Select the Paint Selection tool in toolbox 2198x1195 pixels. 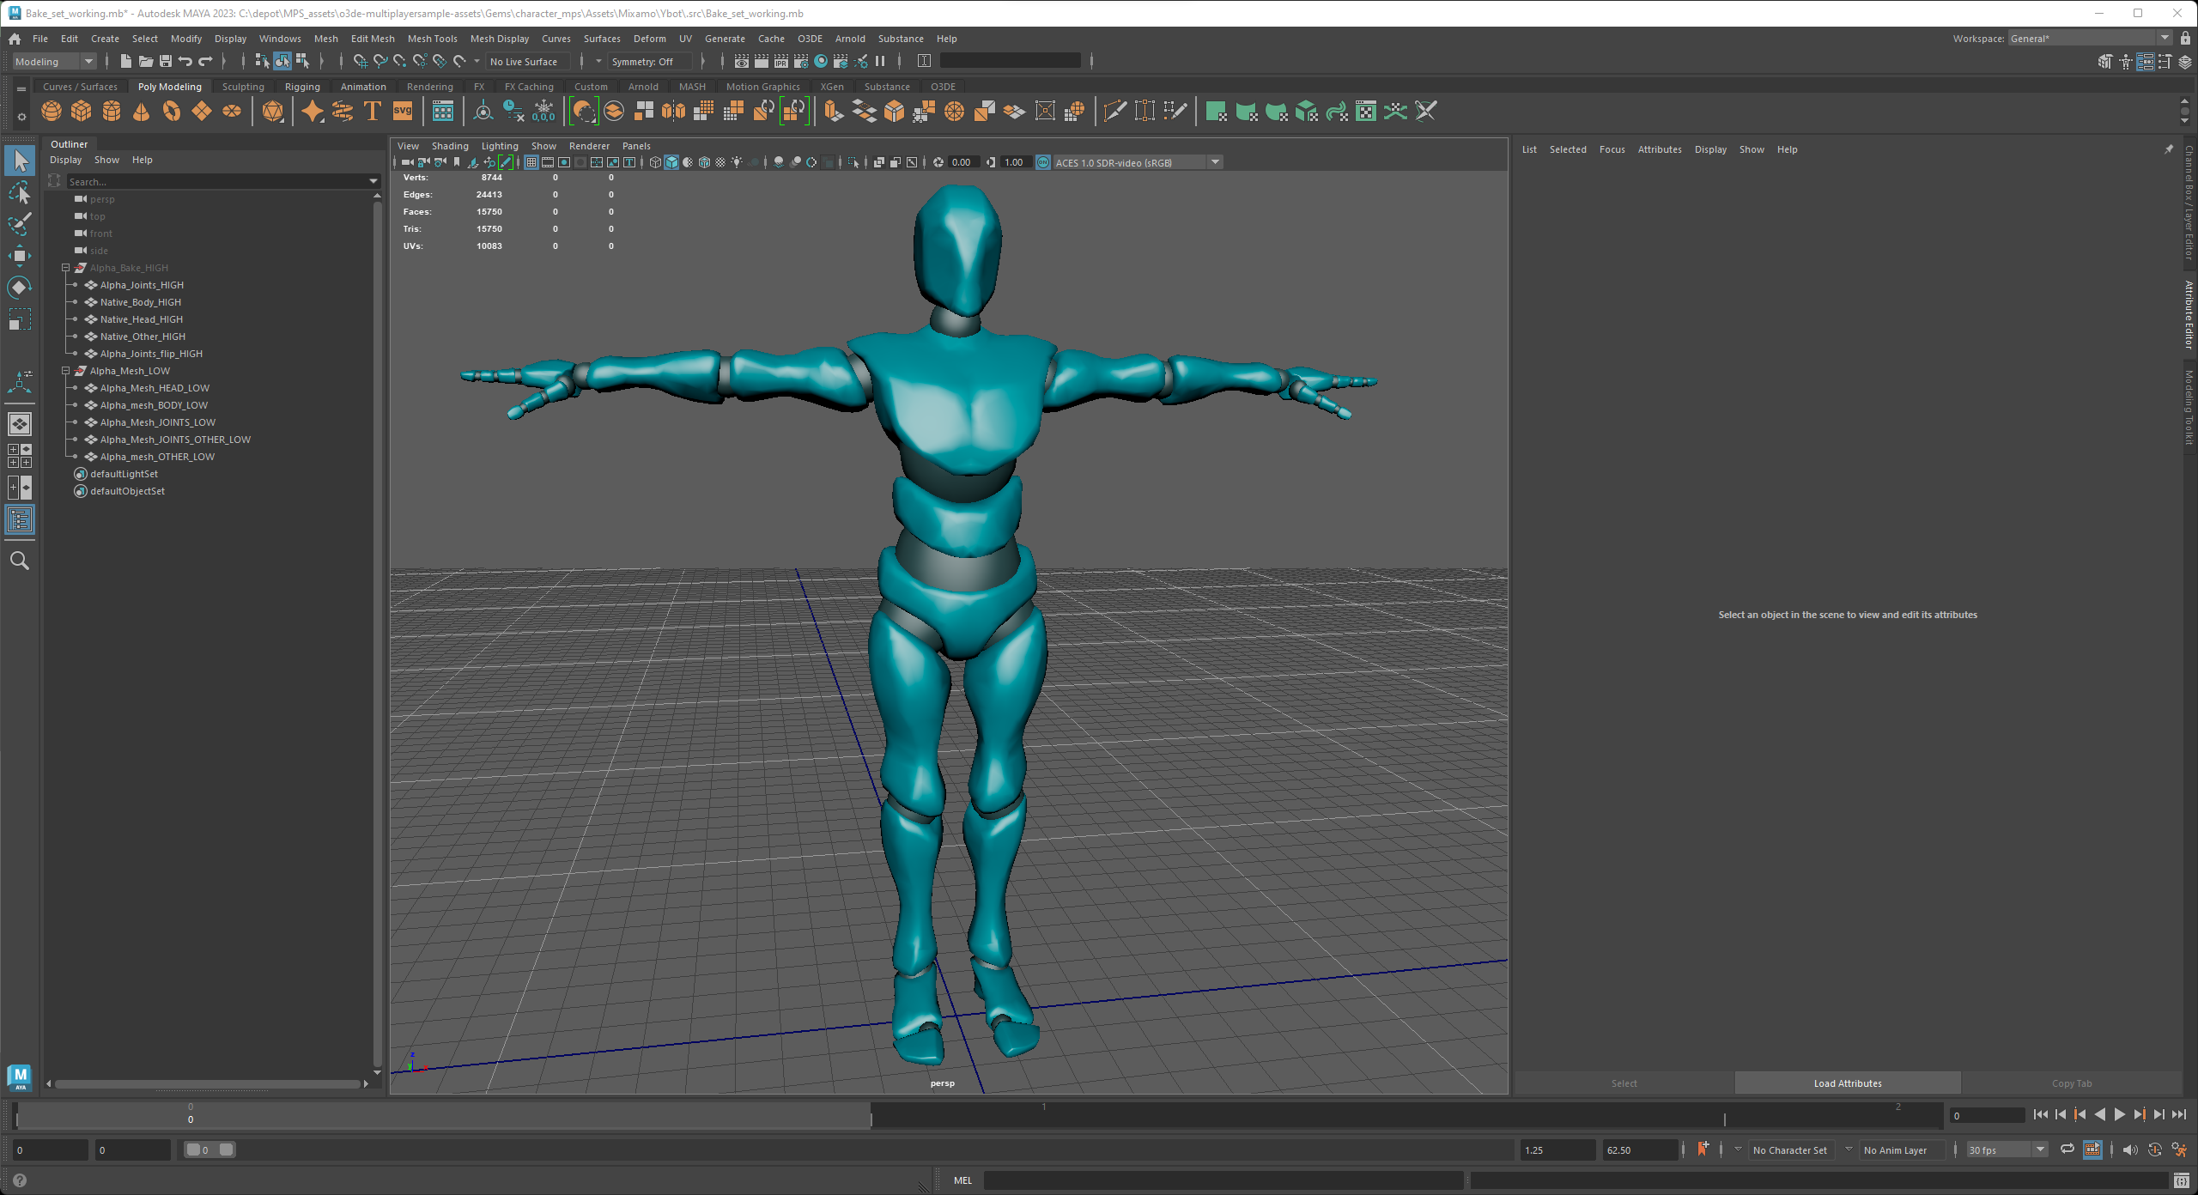(20, 224)
